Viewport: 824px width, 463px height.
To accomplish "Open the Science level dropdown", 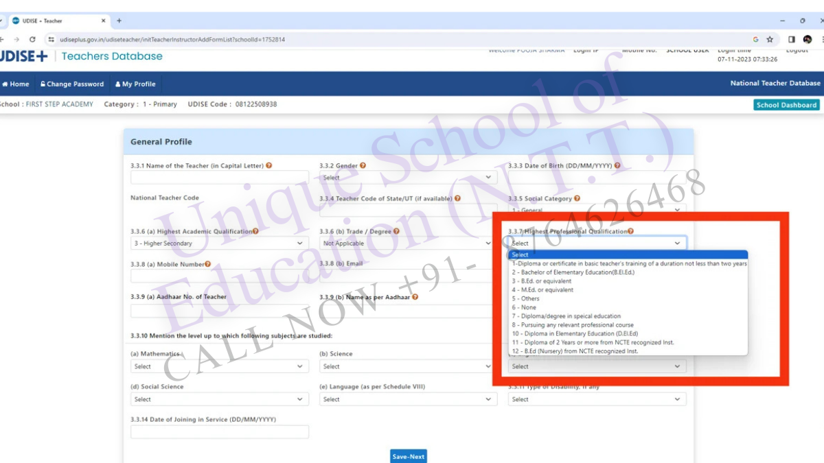I will tap(408, 366).
